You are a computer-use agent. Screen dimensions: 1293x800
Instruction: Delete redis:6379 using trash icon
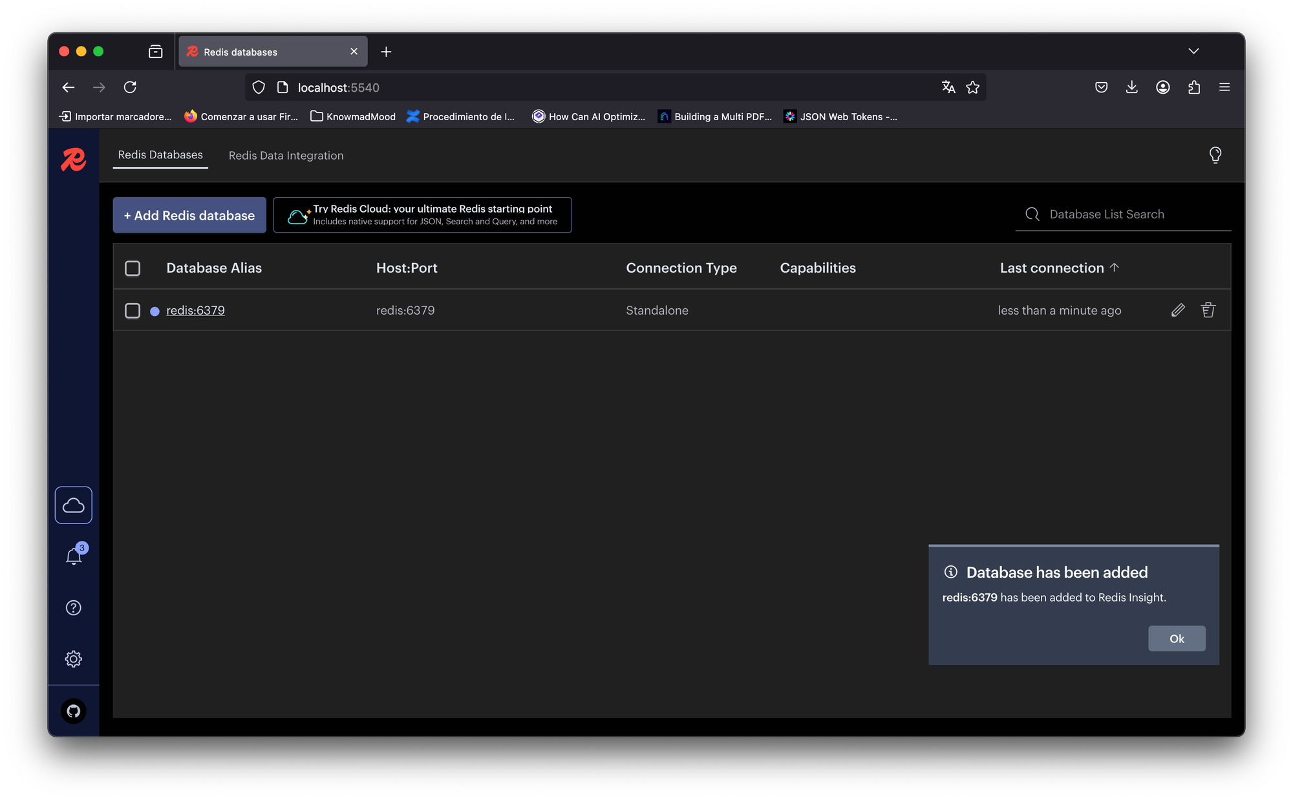click(1208, 310)
